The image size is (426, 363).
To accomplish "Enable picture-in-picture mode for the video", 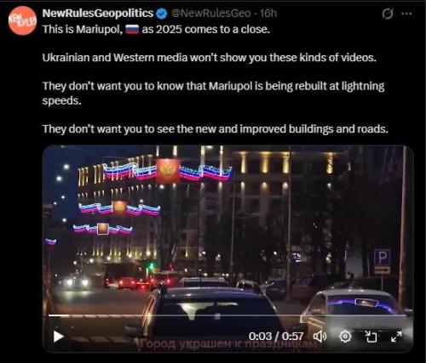I will (x=371, y=337).
